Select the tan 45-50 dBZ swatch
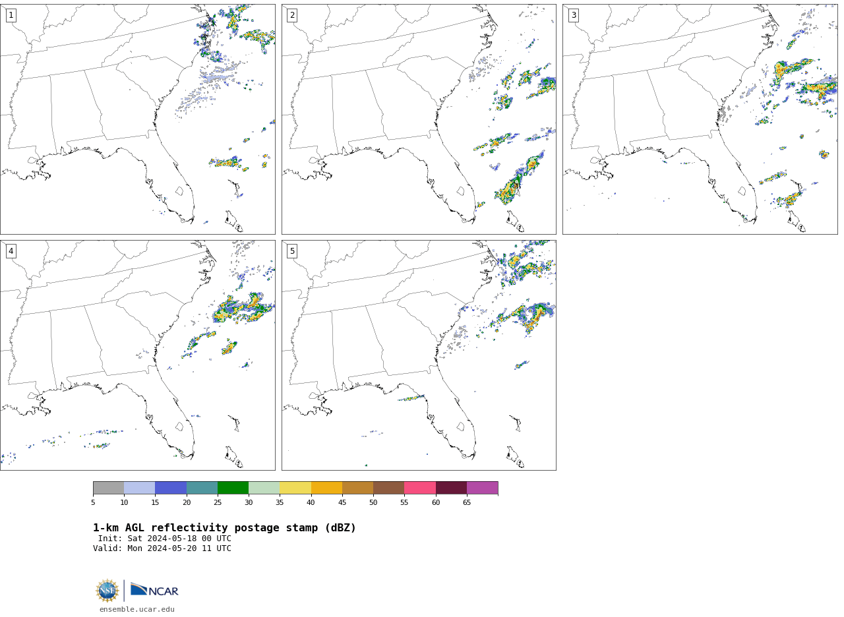This screenshot has width=844, height=617. pyautogui.click(x=357, y=488)
